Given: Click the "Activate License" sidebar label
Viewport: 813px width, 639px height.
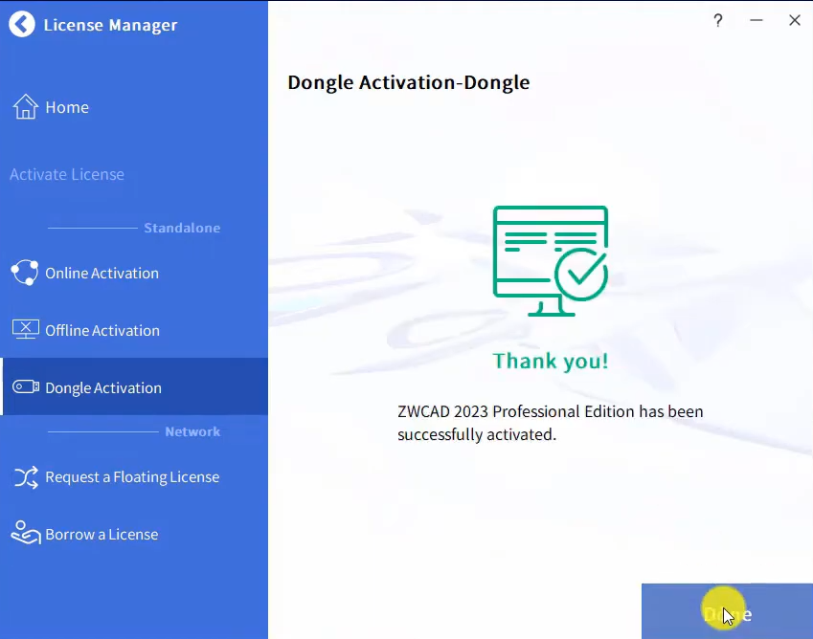Looking at the screenshot, I should [67, 174].
